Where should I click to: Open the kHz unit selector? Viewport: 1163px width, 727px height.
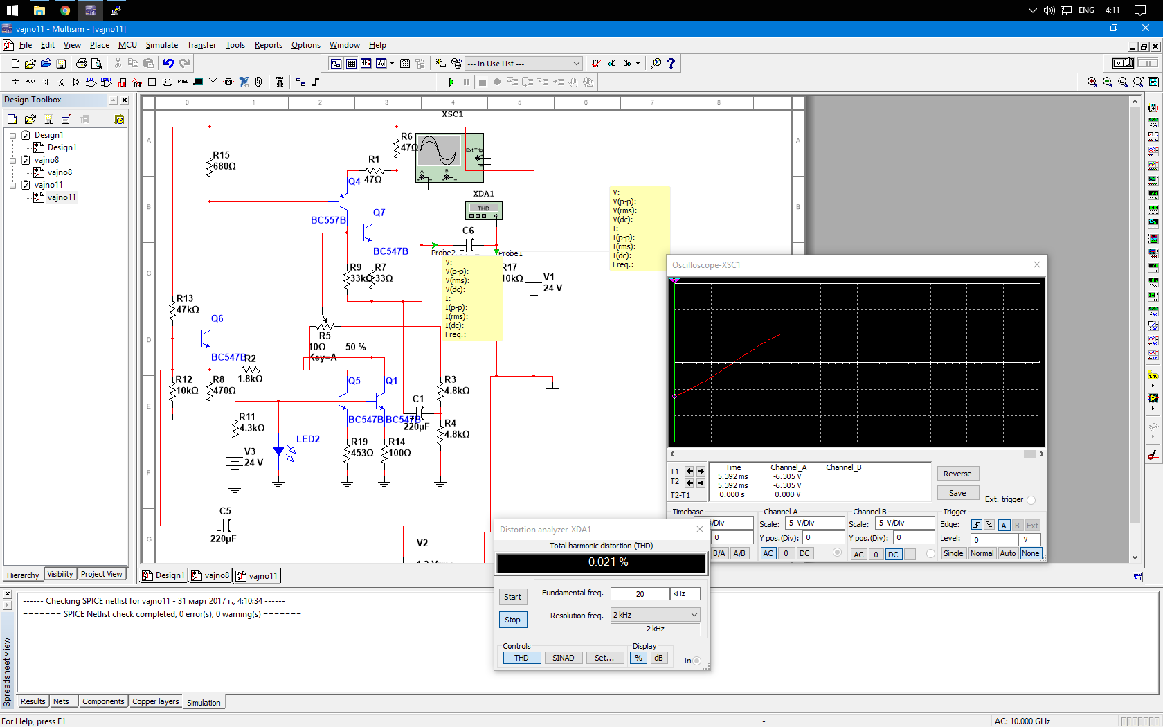coord(685,593)
